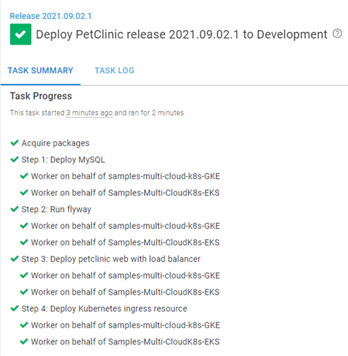Click checkmark beside Step 1 GKE worker
348x356 pixels.
[24, 176]
